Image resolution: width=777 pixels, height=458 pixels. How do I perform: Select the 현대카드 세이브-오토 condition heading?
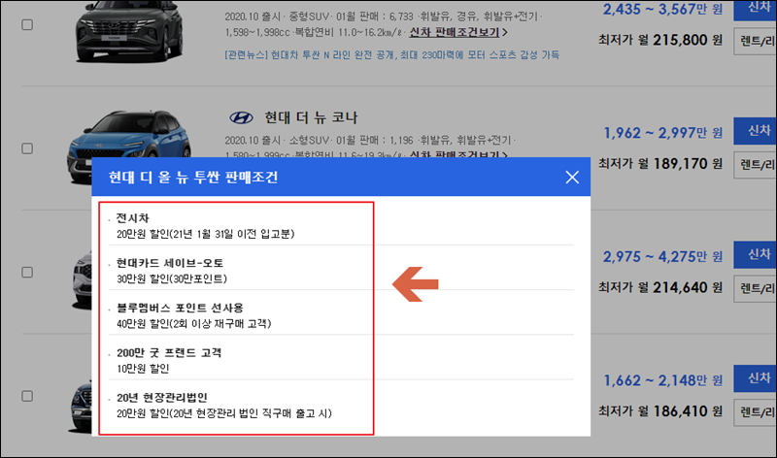170,263
